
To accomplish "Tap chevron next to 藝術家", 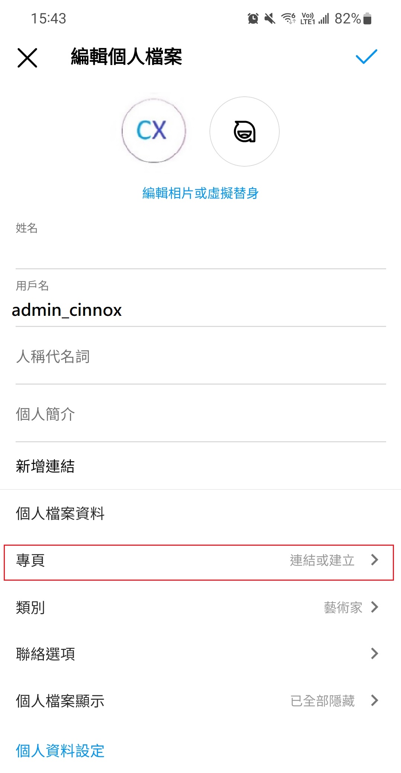I will 374,607.
